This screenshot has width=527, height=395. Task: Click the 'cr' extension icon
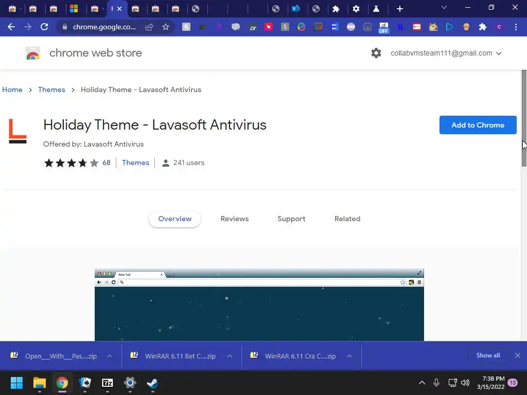tap(252, 27)
